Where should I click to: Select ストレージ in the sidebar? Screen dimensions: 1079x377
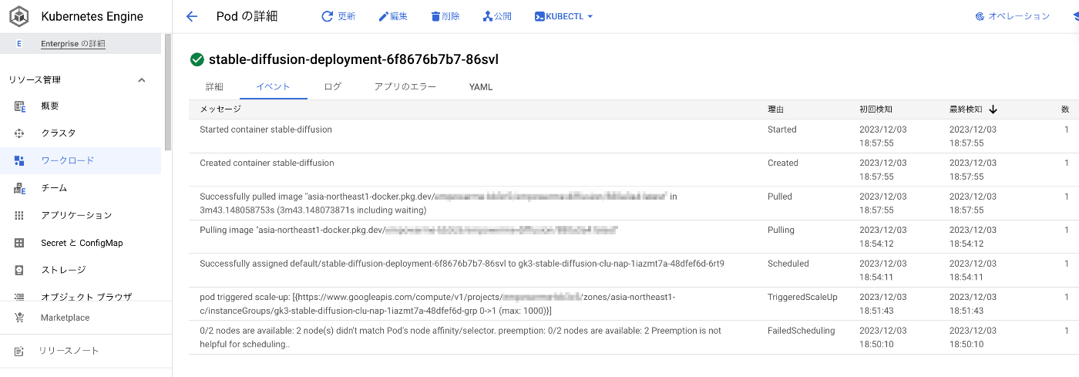tap(63, 270)
